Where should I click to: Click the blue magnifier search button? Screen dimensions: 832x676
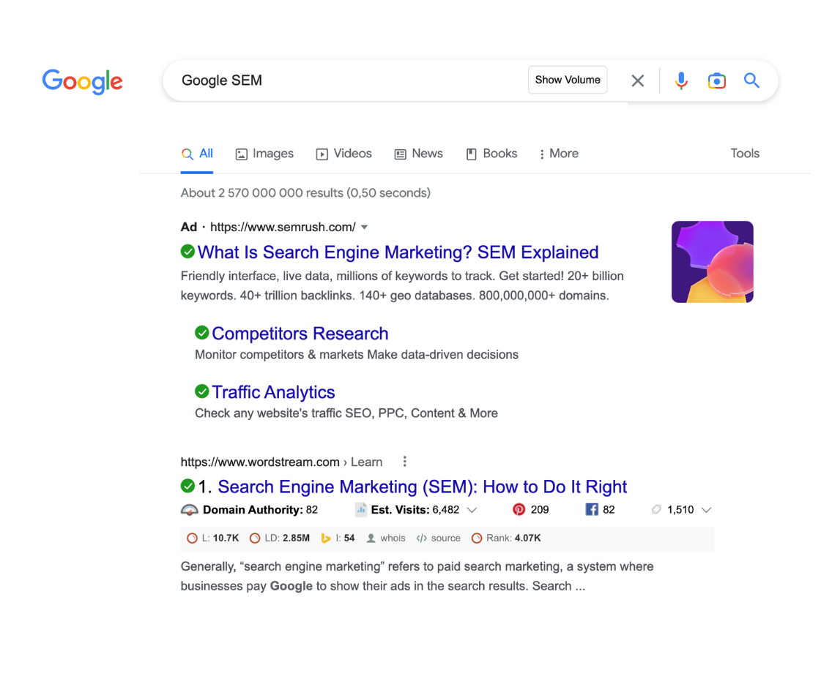[x=751, y=80]
